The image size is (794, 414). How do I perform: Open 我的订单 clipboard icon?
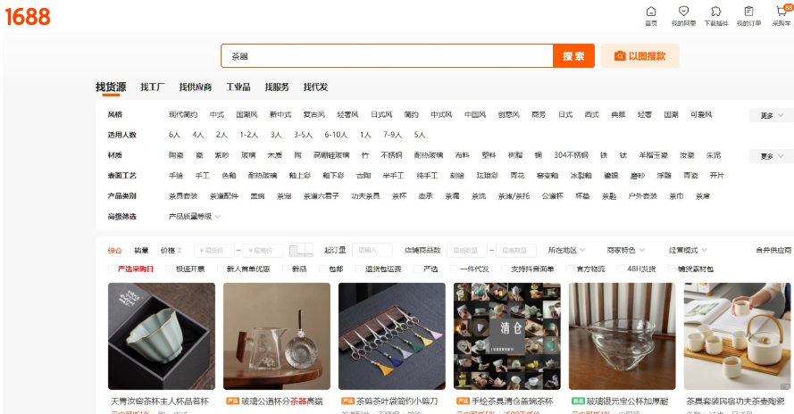748,12
